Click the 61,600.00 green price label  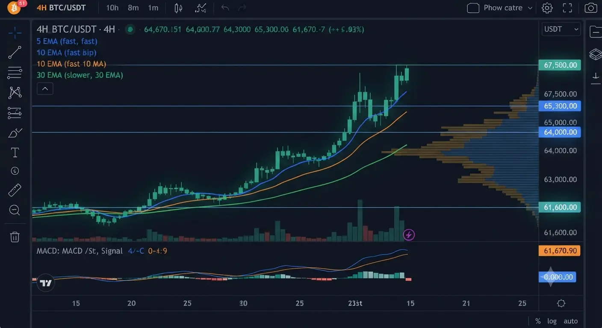(x=560, y=208)
